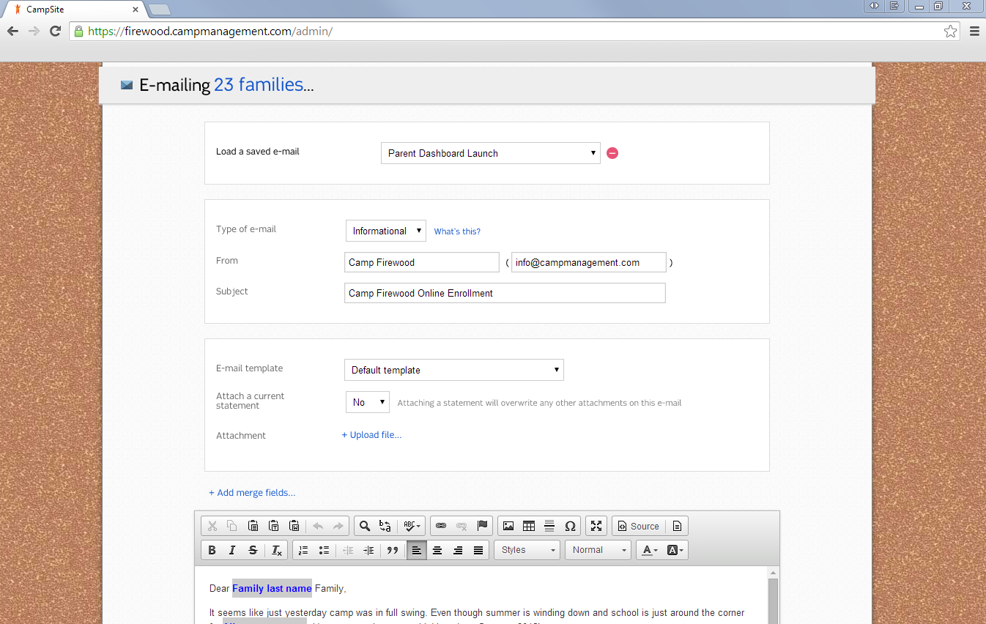The width and height of the screenshot is (986, 624).
Task: Insert a horizontal line
Action: coord(549,526)
